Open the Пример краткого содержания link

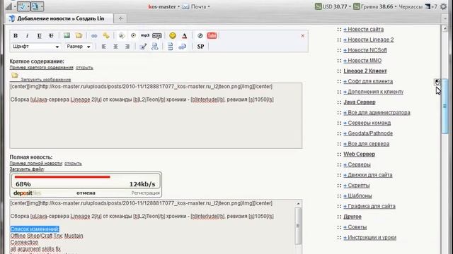tap(41, 68)
